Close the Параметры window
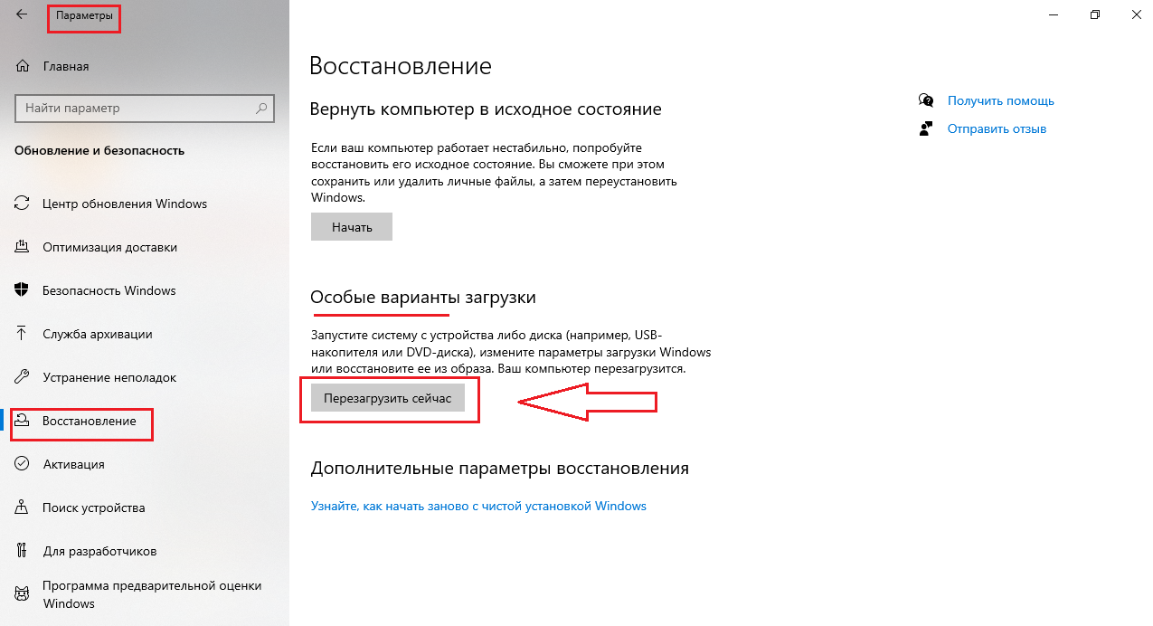This screenshot has width=1153, height=626. click(1135, 14)
